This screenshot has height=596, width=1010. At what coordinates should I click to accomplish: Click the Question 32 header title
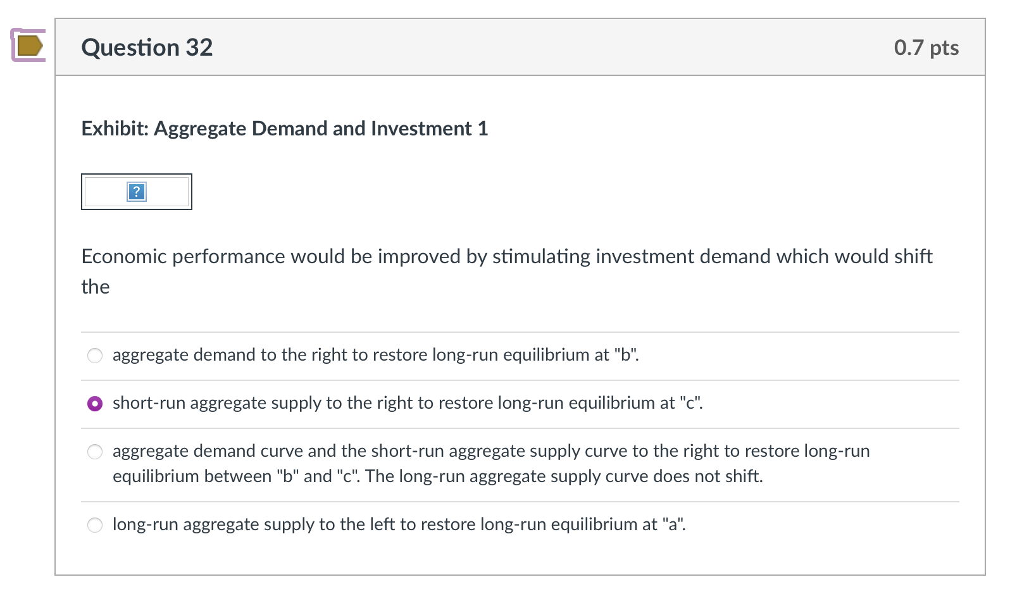pos(147,47)
